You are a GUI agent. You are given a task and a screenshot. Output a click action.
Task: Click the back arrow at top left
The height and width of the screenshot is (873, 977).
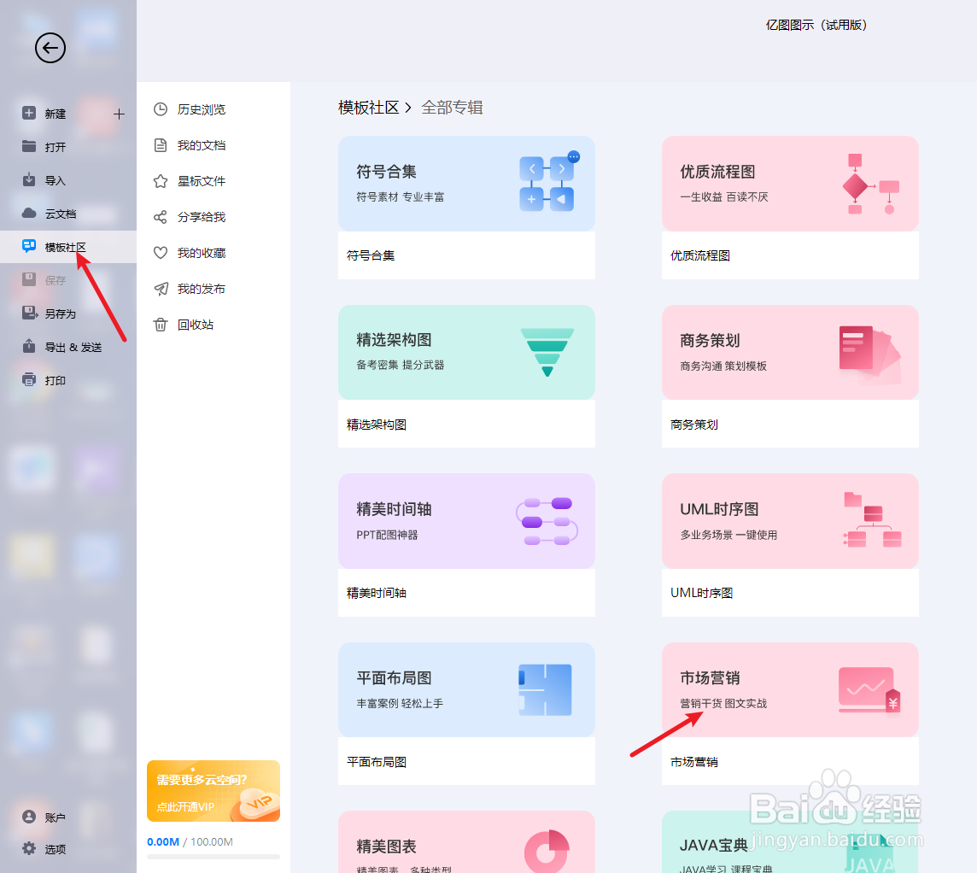tap(50, 49)
